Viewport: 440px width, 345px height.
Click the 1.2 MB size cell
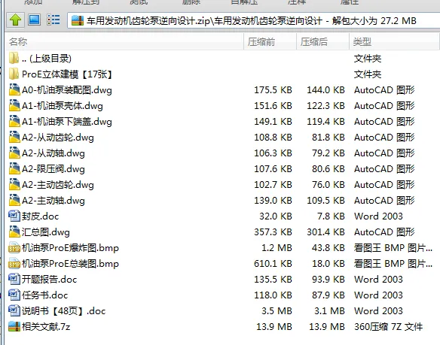click(x=277, y=248)
